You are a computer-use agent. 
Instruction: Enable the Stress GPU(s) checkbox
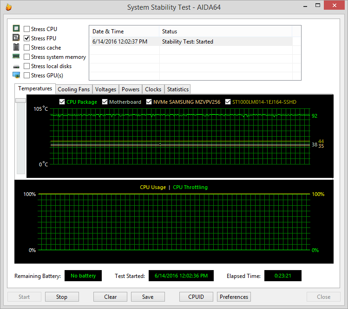pos(26,76)
